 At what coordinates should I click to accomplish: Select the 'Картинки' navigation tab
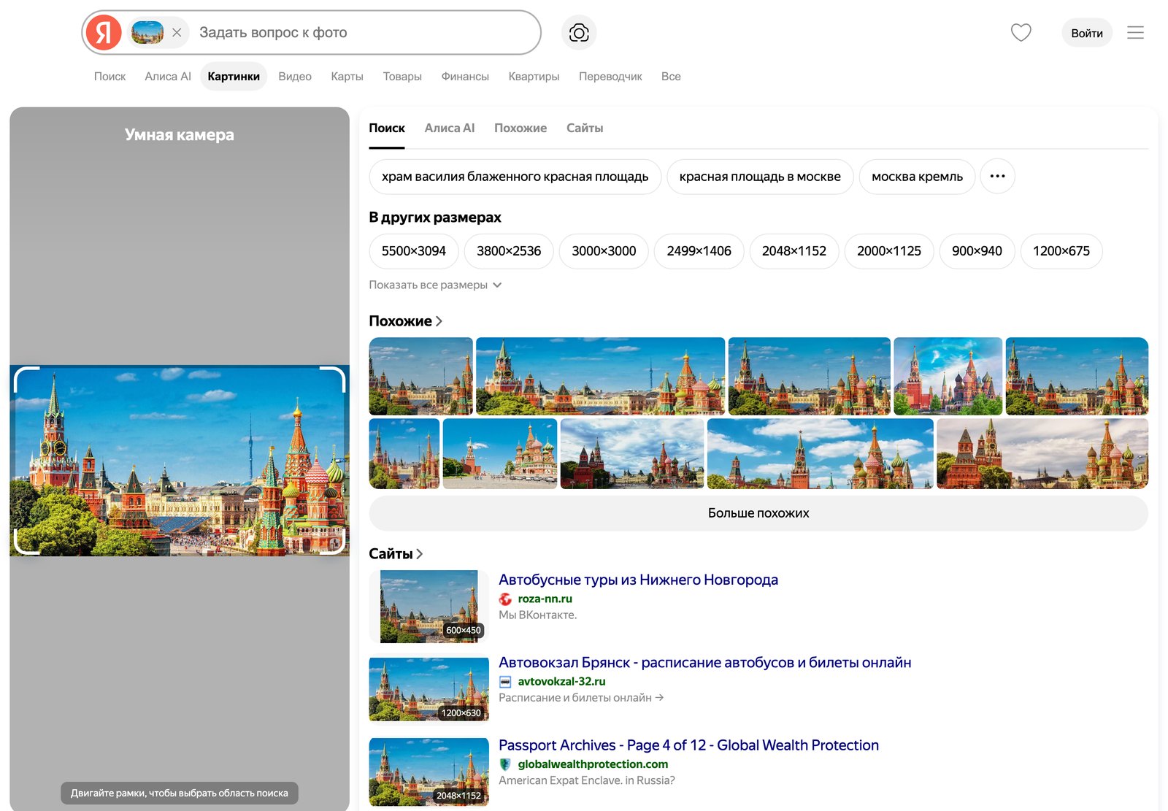pyautogui.click(x=234, y=77)
